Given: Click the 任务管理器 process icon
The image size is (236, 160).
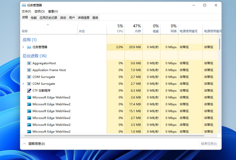Looking at the screenshot, I should (x=29, y=47).
